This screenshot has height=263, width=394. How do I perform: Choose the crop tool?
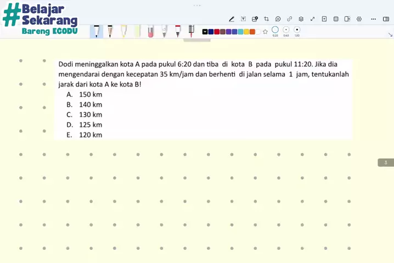coord(267,19)
